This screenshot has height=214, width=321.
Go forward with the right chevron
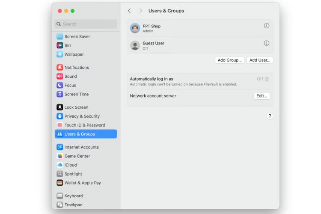[x=140, y=11]
